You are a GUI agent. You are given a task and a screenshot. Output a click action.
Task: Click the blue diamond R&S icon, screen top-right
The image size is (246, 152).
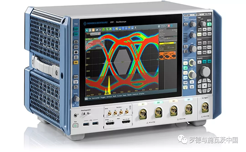point(172,25)
